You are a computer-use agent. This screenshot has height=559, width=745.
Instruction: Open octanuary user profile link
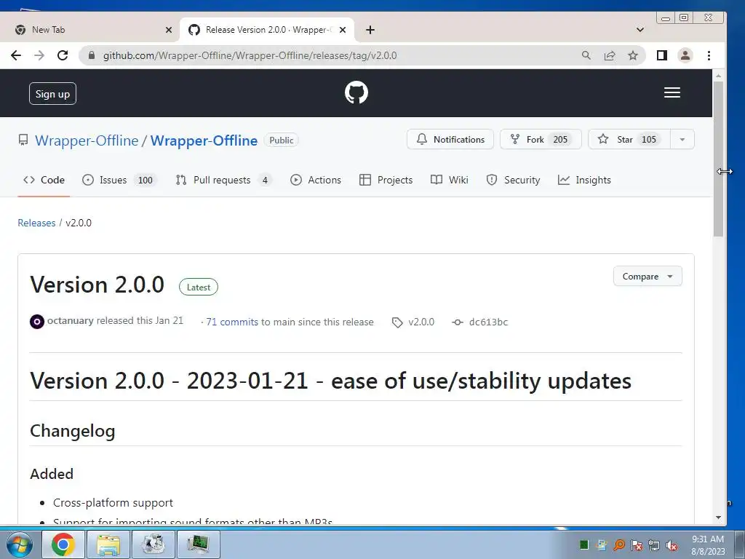(x=71, y=321)
